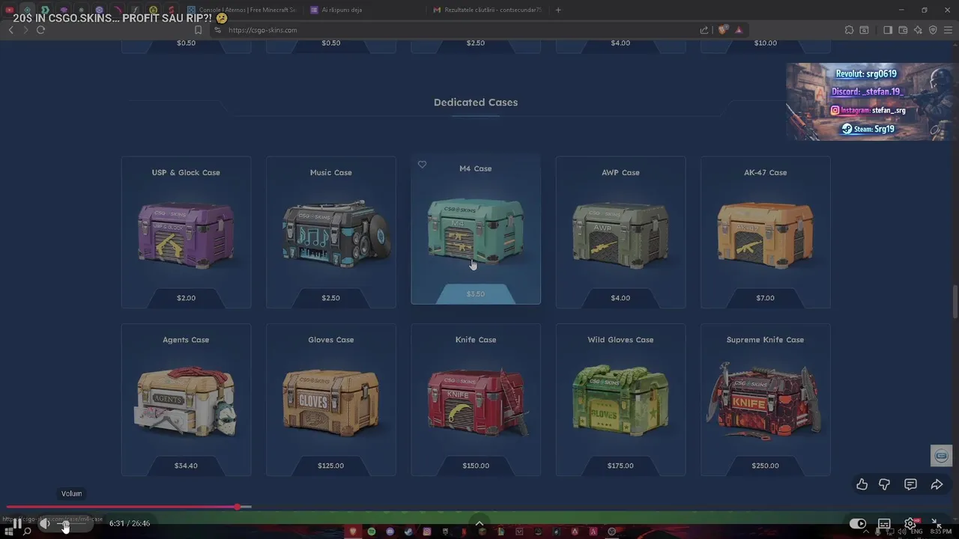Click the 8:35 PM taskbar clock
959x539 pixels.
(941, 532)
